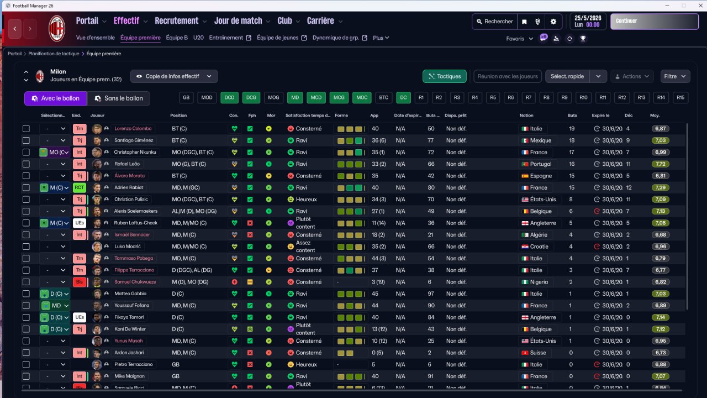Expand the Favoris dropdown
707x398 pixels.
tap(519, 39)
